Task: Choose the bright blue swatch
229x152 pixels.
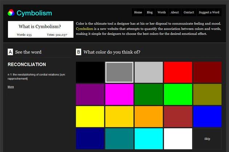Action: [207, 117]
